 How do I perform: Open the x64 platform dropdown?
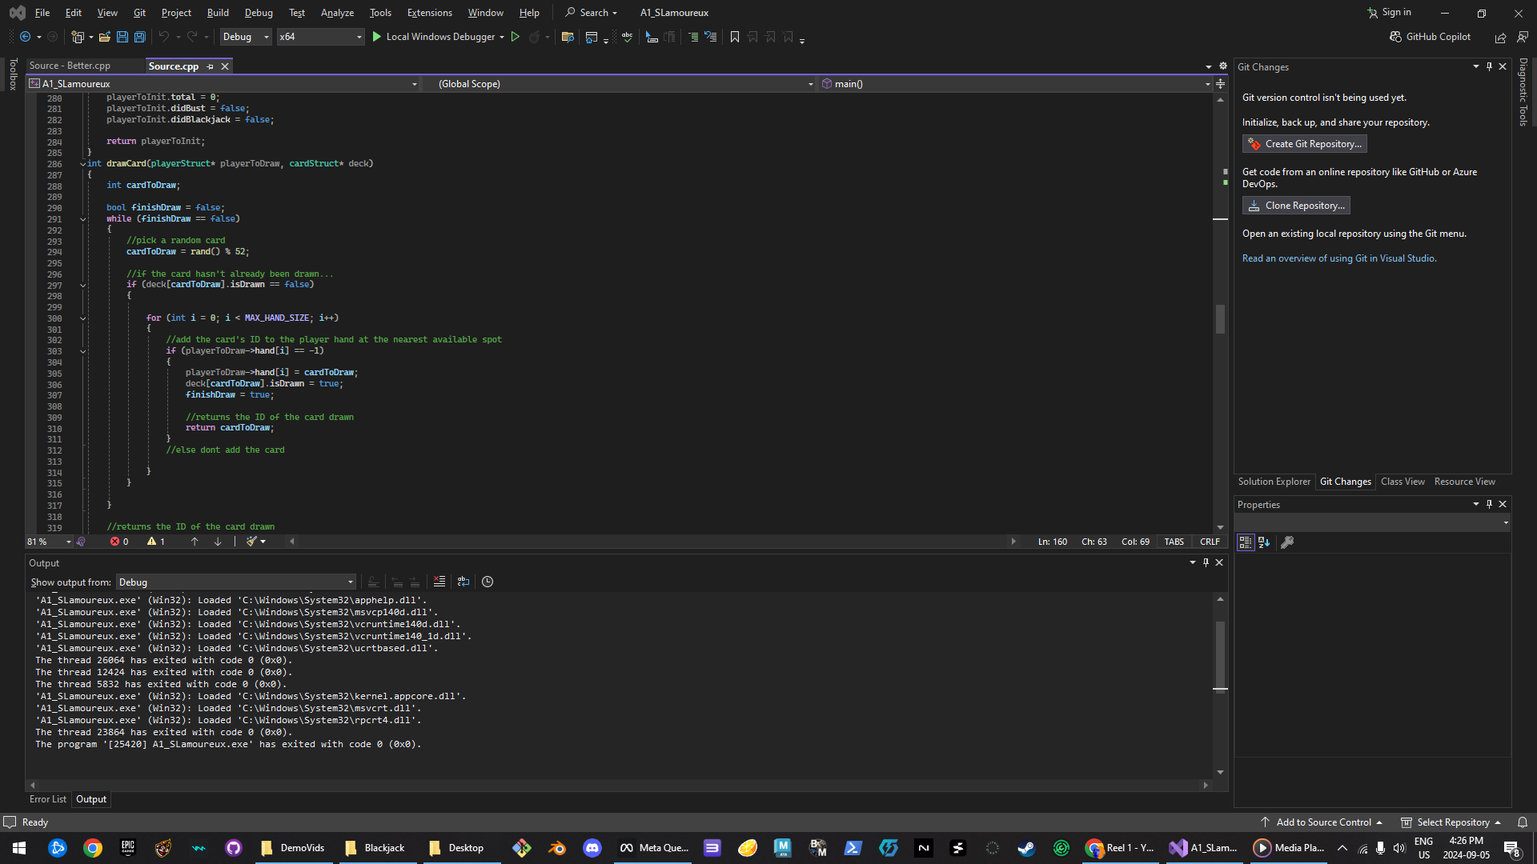pyautogui.click(x=320, y=37)
